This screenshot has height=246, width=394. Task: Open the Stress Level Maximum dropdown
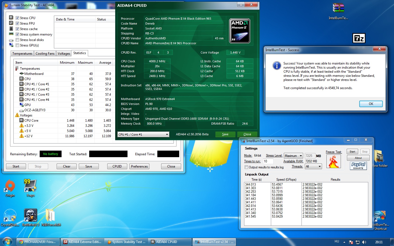point(293,156)
